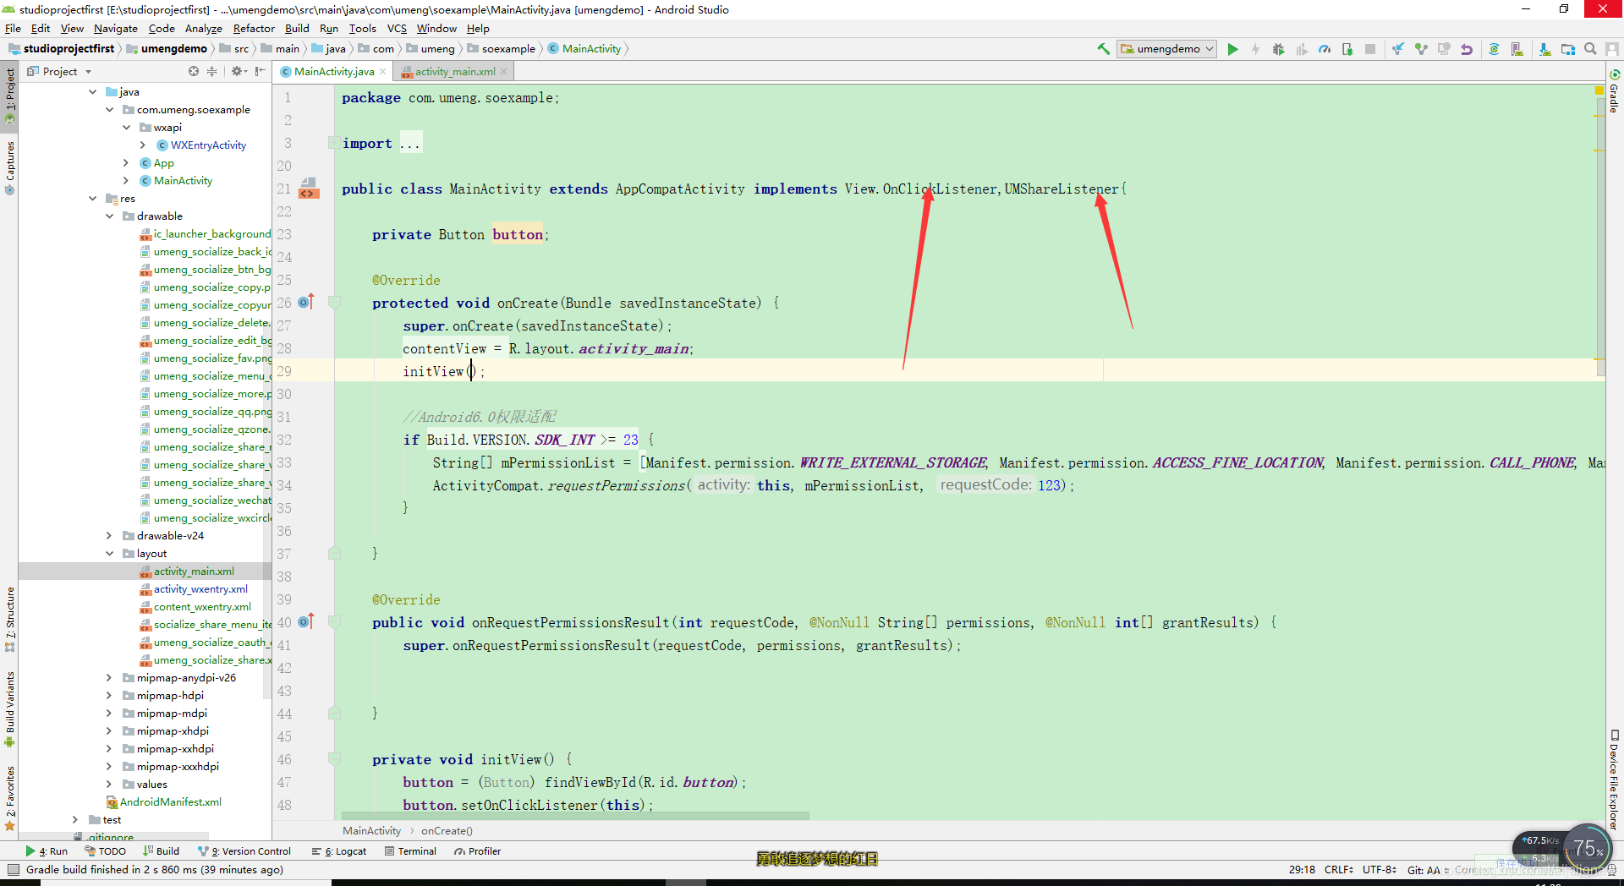This screenshot has height=886, width=1624.
Task: Click the VCS Update Project icon
Action: point(1398,49)
